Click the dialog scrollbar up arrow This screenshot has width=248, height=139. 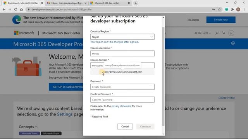pyautogui.click(x=163, y=17)
